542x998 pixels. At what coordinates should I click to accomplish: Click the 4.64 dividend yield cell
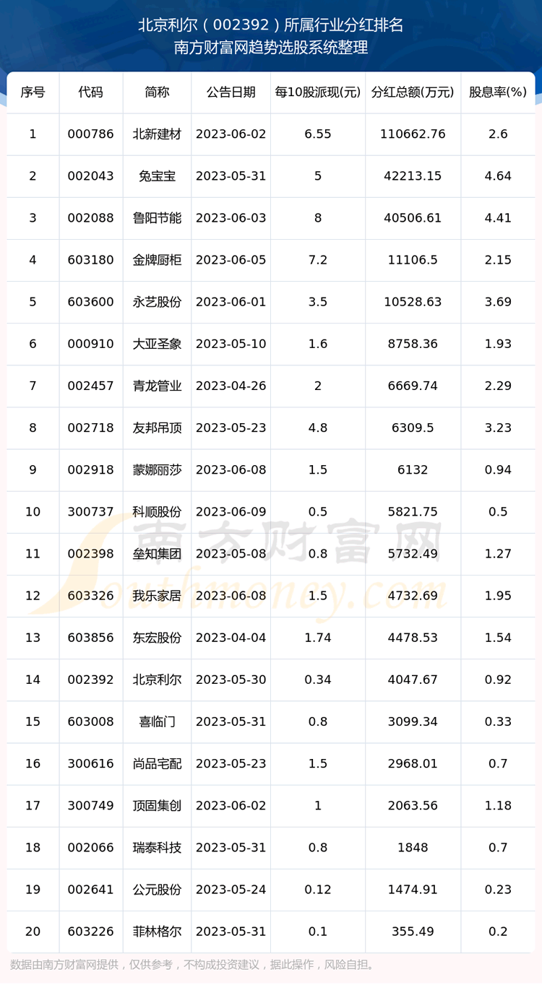pos(498,176)
